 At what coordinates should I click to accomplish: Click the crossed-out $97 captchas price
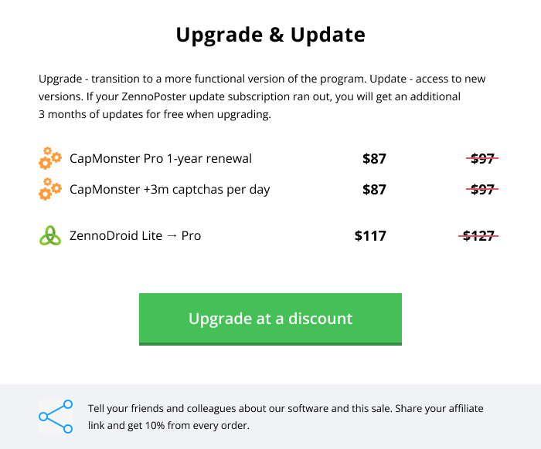click(x=482, y=189)
